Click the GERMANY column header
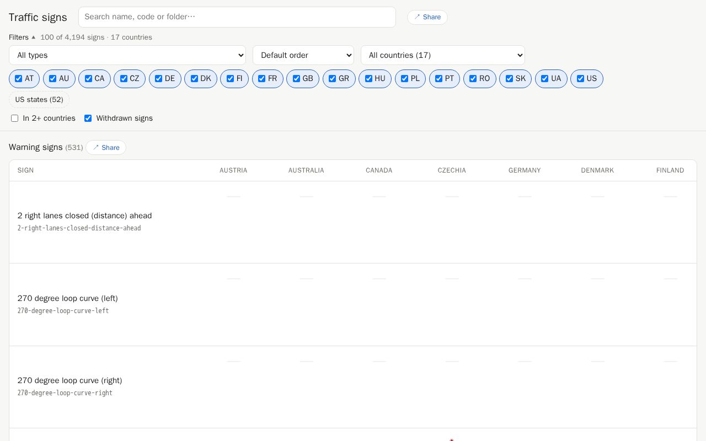The image size is (706, 441). [525, 170]
